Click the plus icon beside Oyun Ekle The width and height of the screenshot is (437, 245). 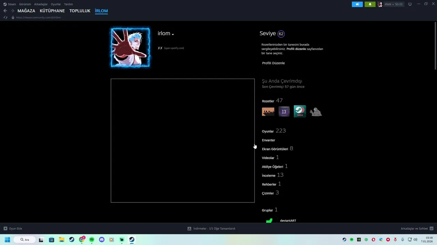click(x=5, y=229)
